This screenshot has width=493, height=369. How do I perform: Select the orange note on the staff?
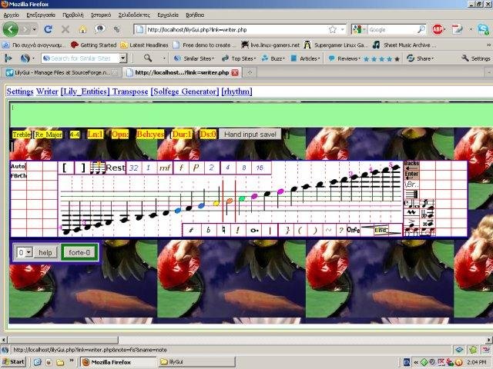pyautogui.click(x=230, y=201)
